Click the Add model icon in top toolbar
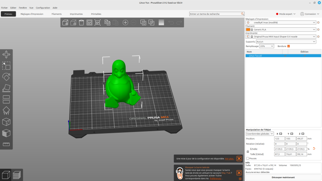 65,23
